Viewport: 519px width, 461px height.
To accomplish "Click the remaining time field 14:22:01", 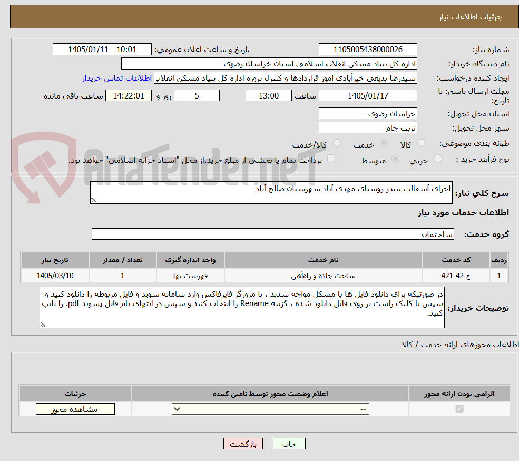I will coord(129,96).
